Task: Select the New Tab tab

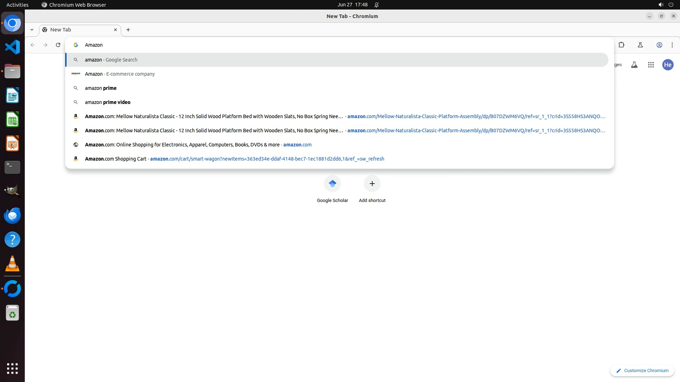Action: [78, 30]
